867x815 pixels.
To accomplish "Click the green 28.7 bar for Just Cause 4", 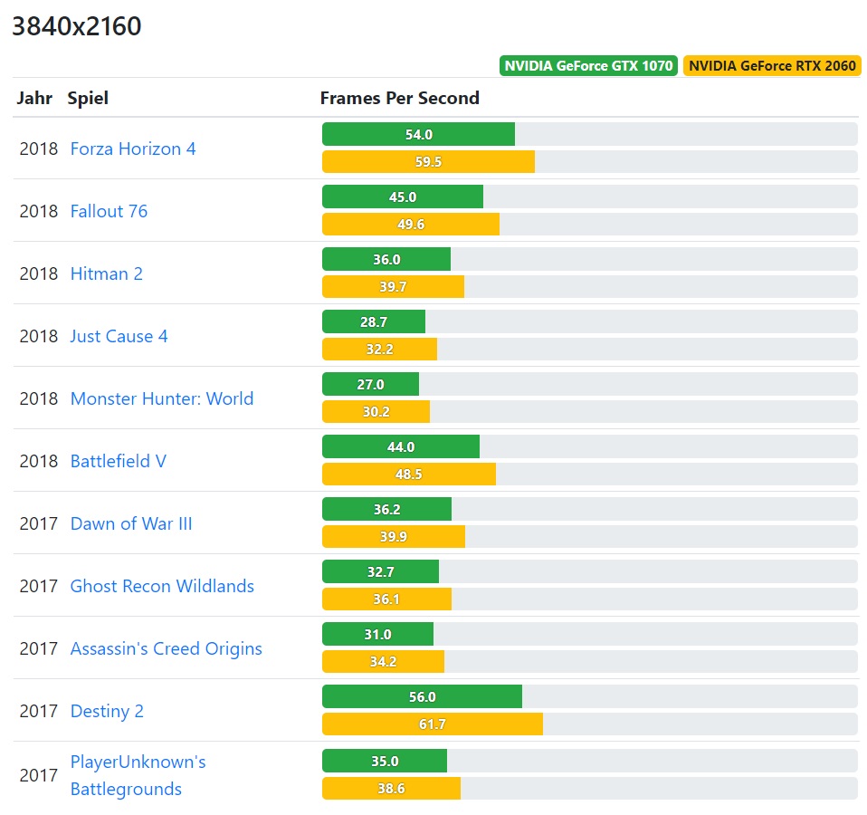I will point(374,322).
